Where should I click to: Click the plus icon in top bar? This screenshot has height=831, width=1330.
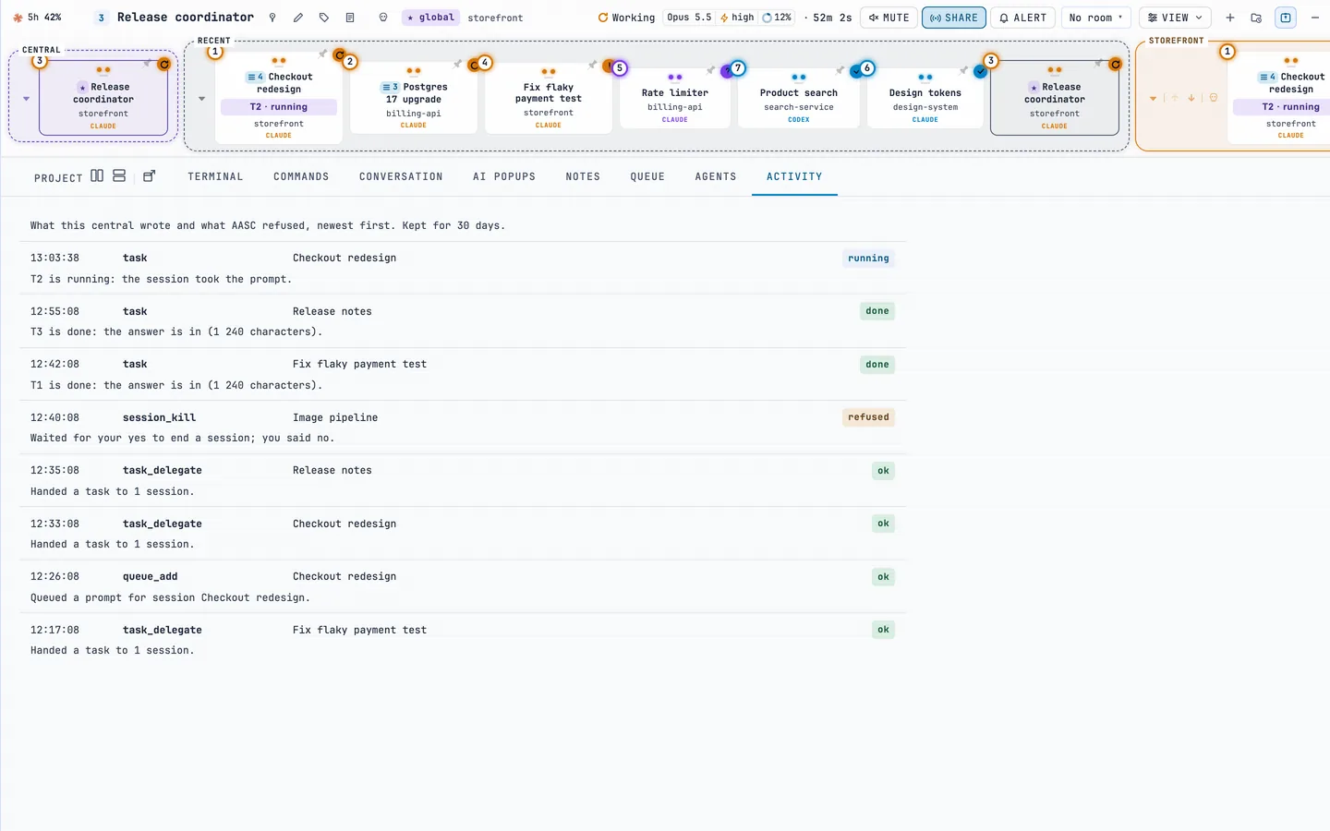[x=1230, y=18]
